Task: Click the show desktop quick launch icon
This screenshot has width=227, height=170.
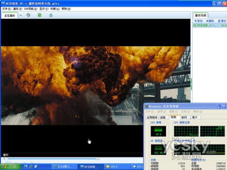Action: [x=36, y=166]
